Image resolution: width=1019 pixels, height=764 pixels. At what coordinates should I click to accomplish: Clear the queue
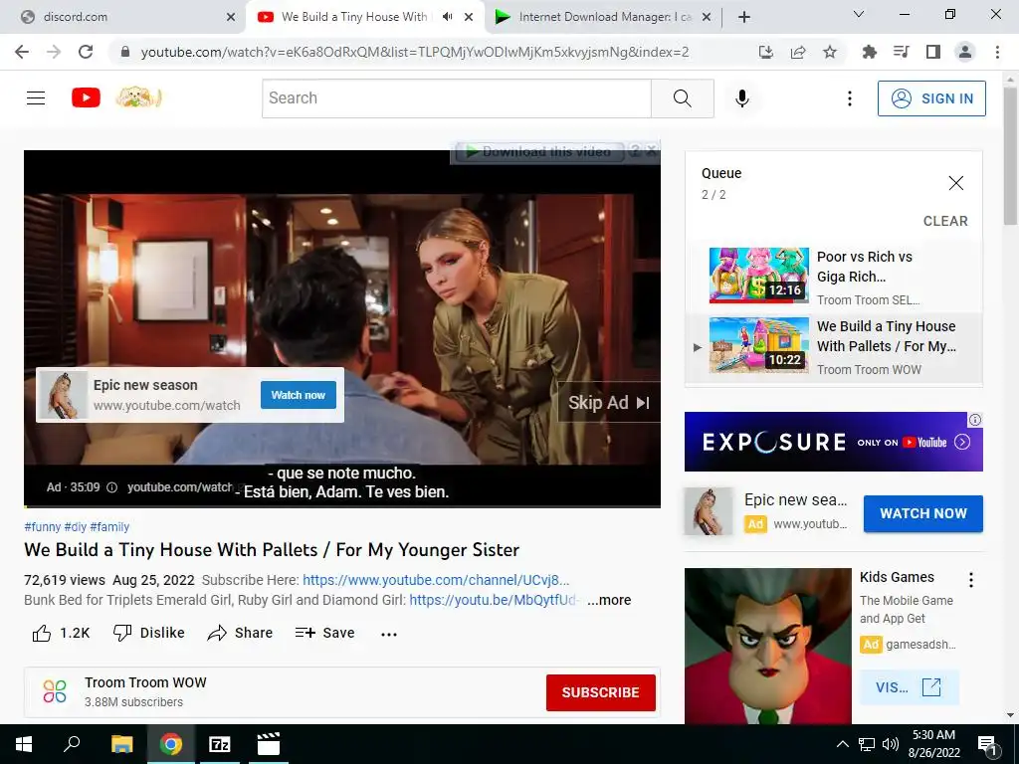[945, 221]
